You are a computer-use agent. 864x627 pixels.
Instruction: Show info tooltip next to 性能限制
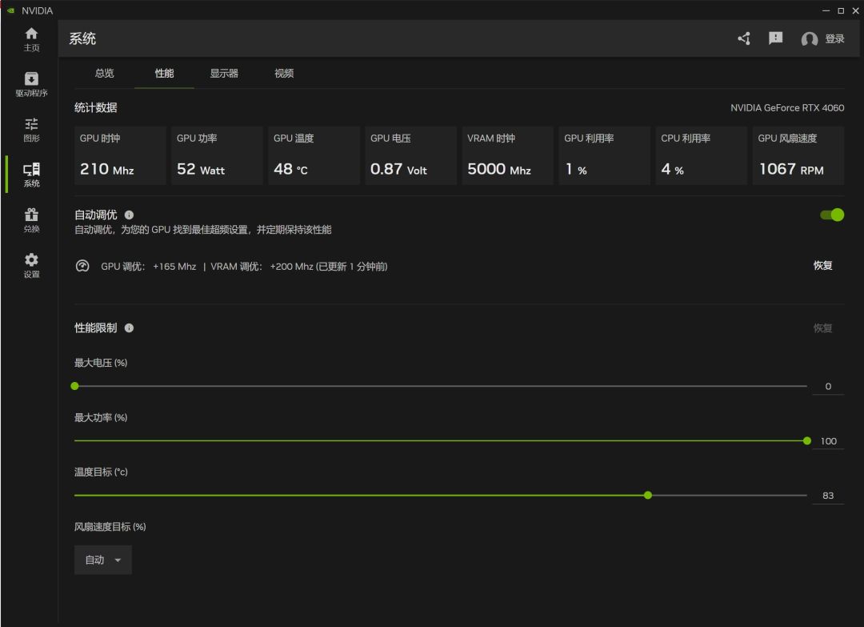130,328
